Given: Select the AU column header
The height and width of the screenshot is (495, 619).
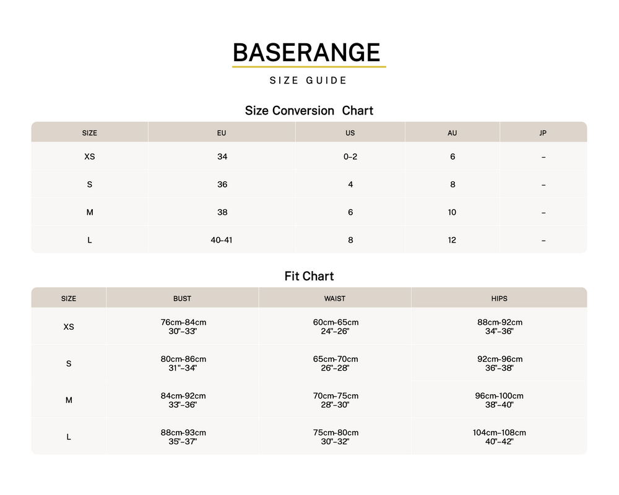Looking at the screenshot, I should coord(452,133).
